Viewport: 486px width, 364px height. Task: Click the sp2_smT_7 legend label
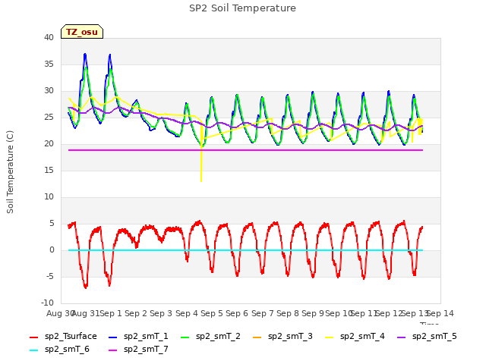(146, 349)
